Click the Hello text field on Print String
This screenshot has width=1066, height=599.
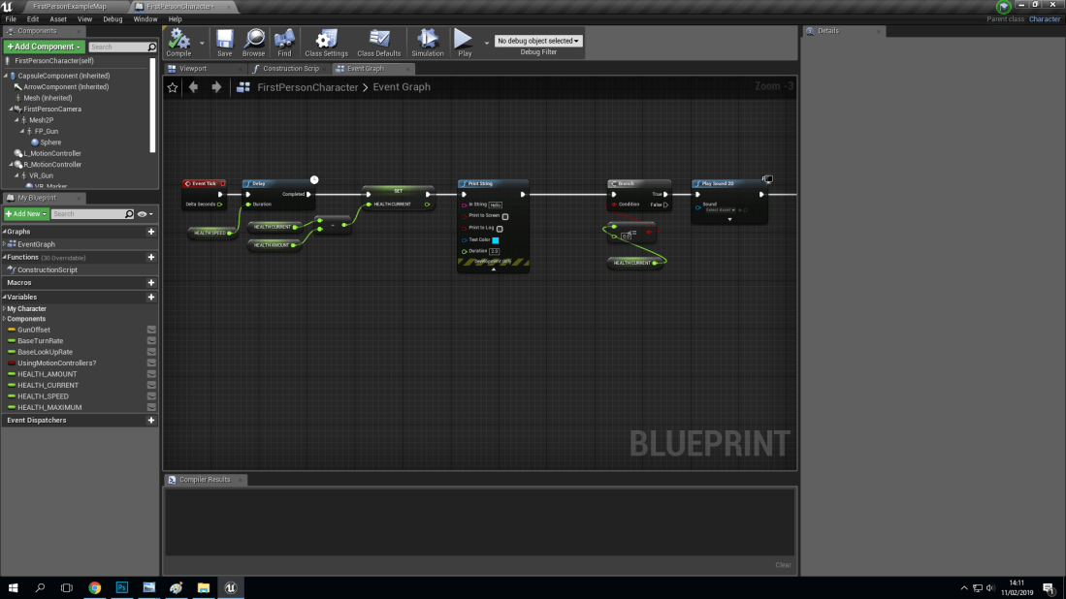[x=497, y=205]
